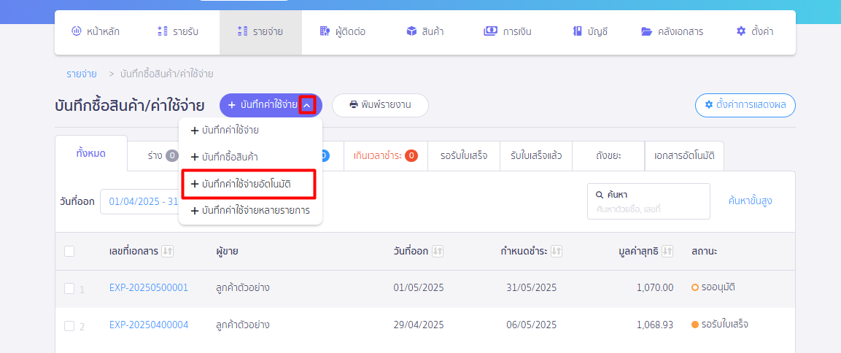Tick the checkbox for EXP-20250500001 row

[69, 288]
